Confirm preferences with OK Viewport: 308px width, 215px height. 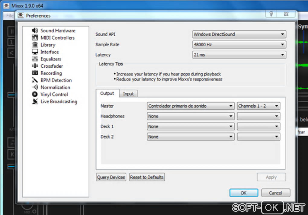(x=244, y=193)
